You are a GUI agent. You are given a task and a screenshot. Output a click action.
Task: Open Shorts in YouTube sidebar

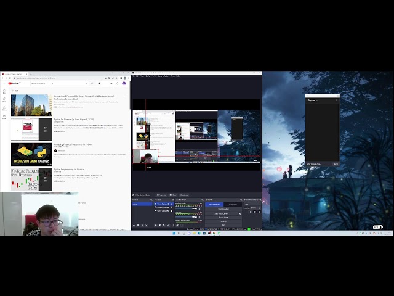click(x=4, y=100)
